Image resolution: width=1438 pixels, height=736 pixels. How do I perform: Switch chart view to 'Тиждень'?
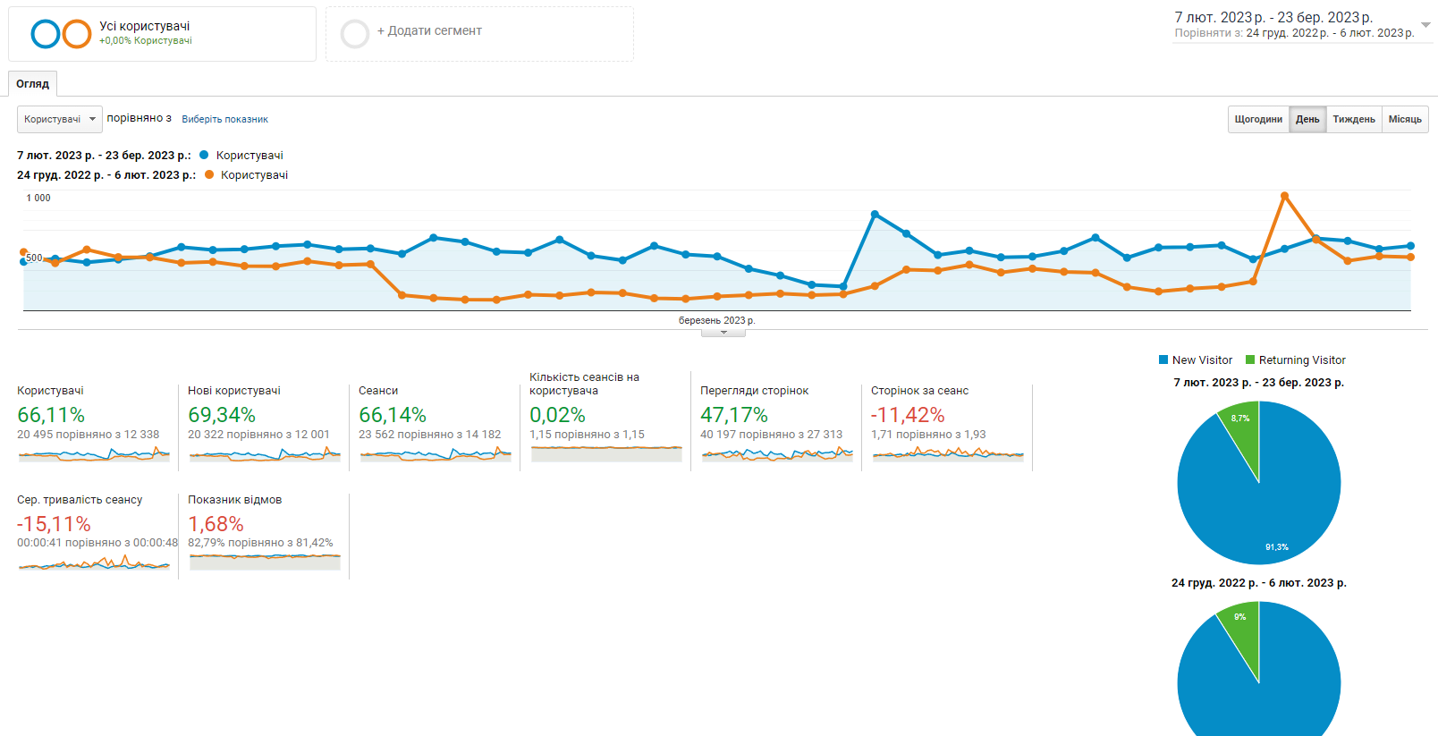pyautogui.click(x=1353, y=120)
